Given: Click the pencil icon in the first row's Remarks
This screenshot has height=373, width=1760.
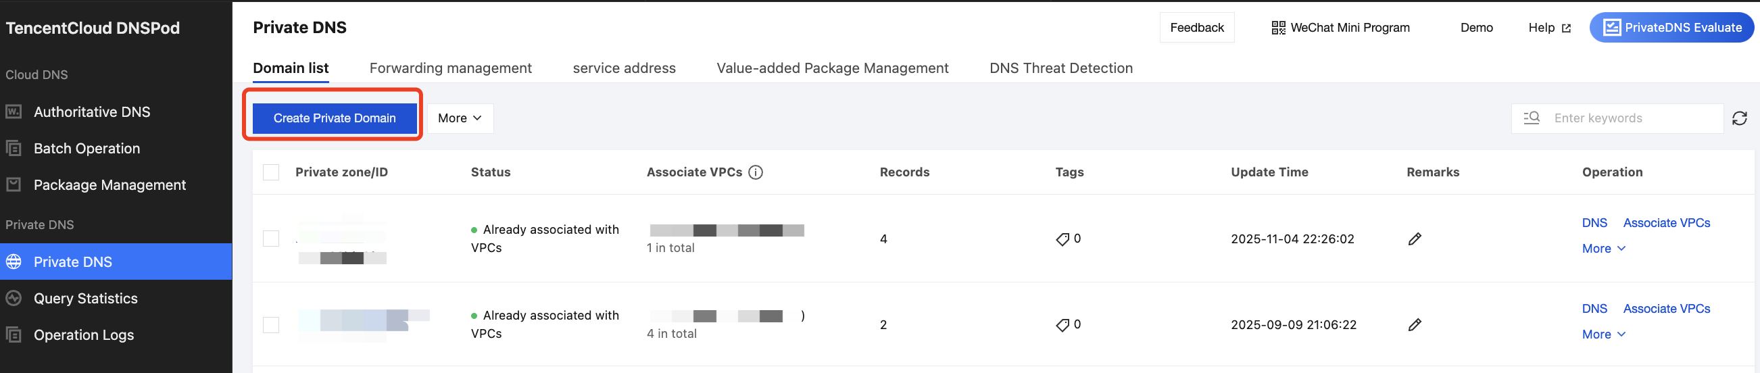Looking at the screenshot, I should [1414, 239].
